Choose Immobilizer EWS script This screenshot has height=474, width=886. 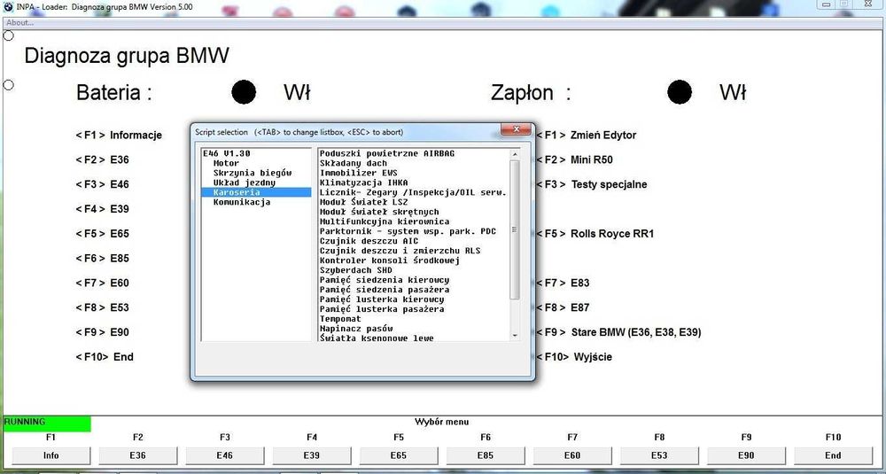(x=359, y=173)
